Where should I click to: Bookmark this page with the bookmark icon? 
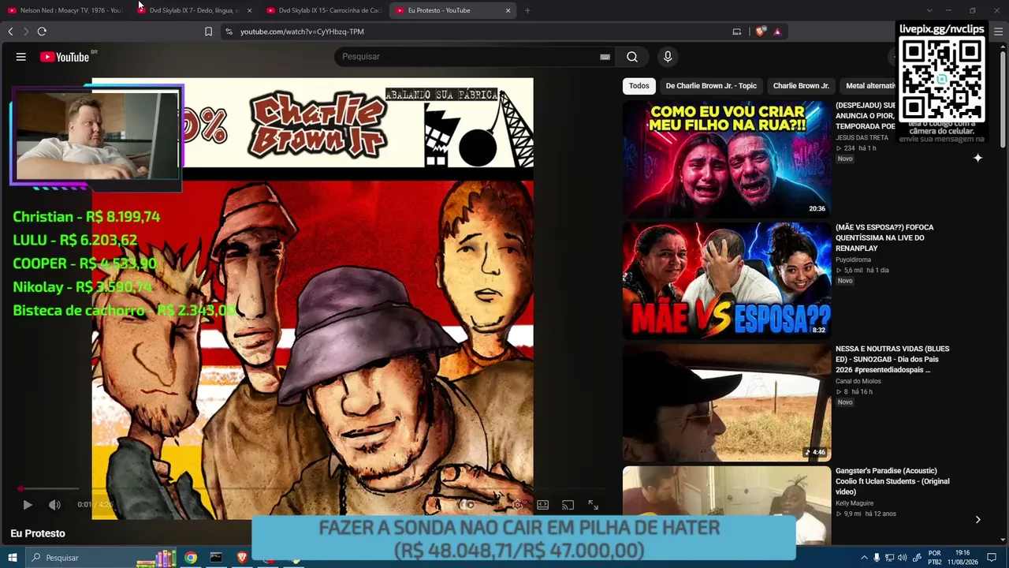[208, 32]
